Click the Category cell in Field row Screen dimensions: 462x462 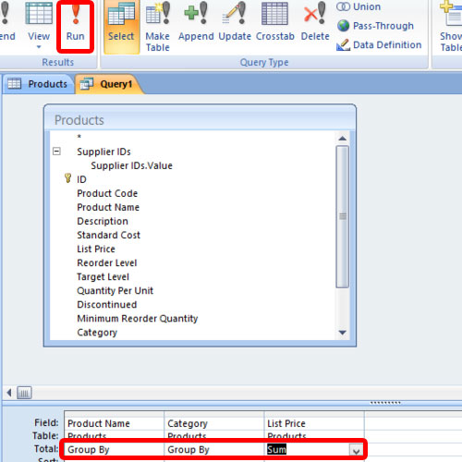pos(214,423)
